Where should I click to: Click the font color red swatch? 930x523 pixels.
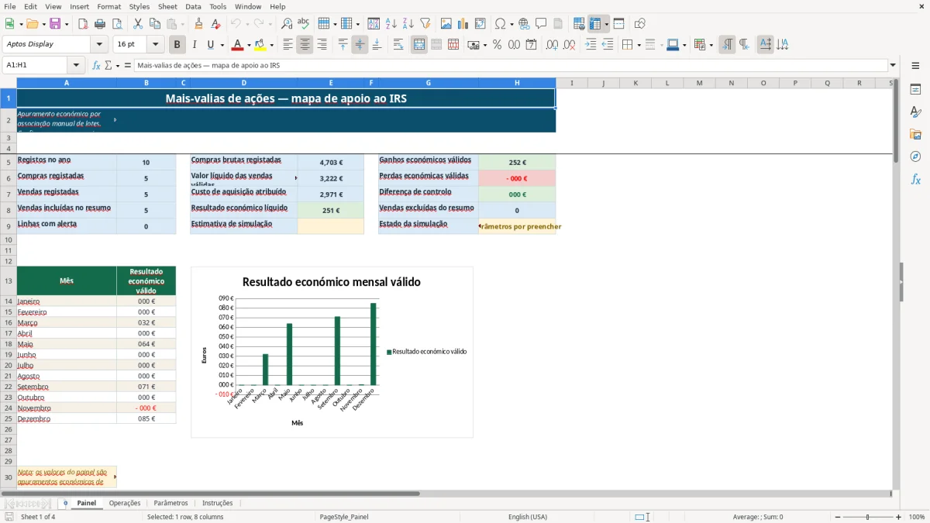click(x=237, y=45)
